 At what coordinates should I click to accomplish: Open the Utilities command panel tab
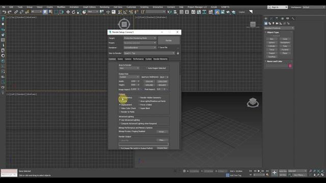tap(293, 18)
